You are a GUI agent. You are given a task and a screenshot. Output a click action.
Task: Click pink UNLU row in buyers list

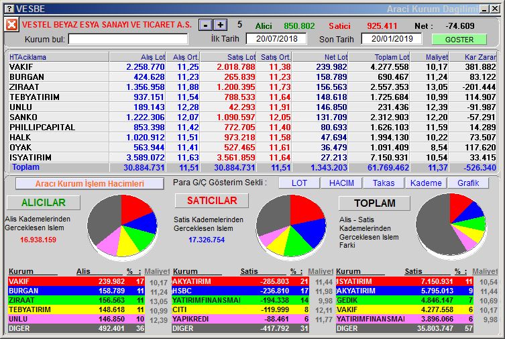click(x=76, y=319)
